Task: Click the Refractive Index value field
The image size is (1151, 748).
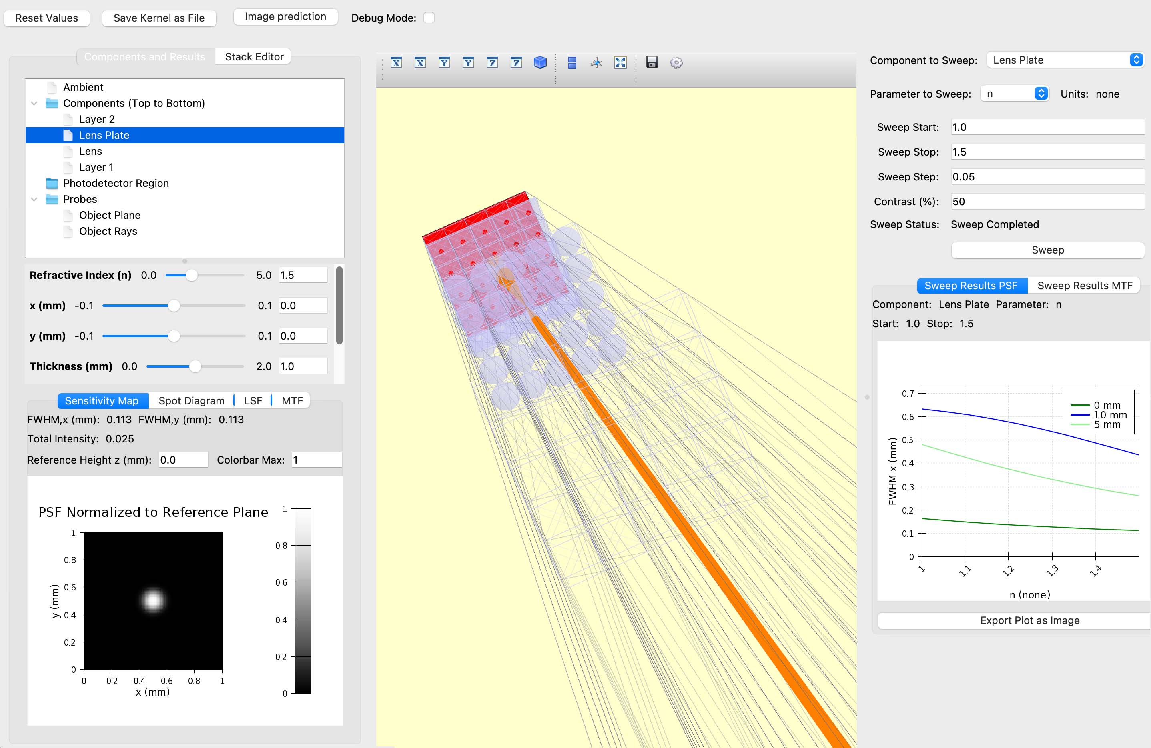Action: [x=303, y=275]
